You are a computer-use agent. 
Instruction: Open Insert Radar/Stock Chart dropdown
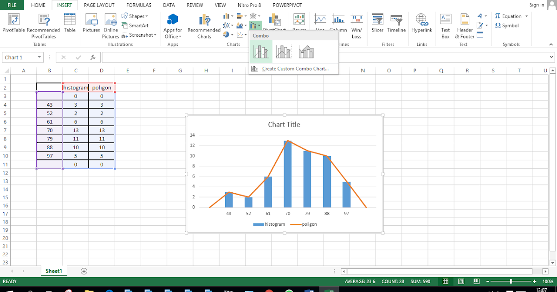point(254,16)
